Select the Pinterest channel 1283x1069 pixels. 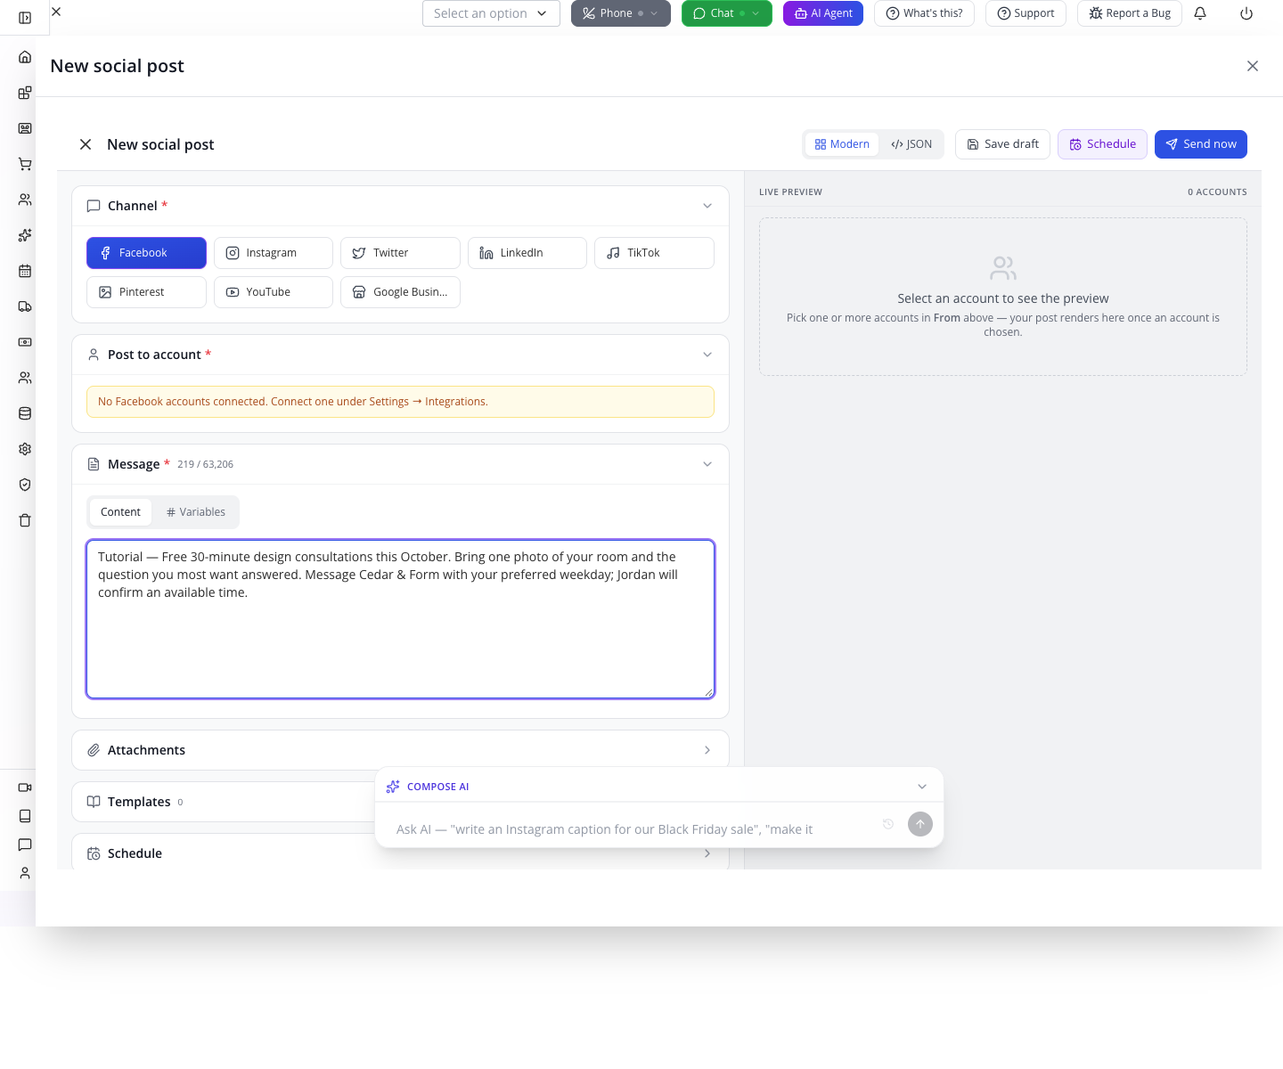pyautogui.click(x=146, y=292)
